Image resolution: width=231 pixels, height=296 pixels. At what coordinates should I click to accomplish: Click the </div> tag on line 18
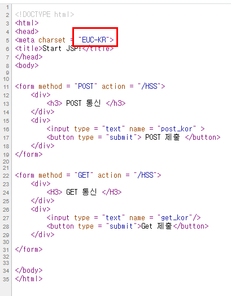tap(42, 146)
